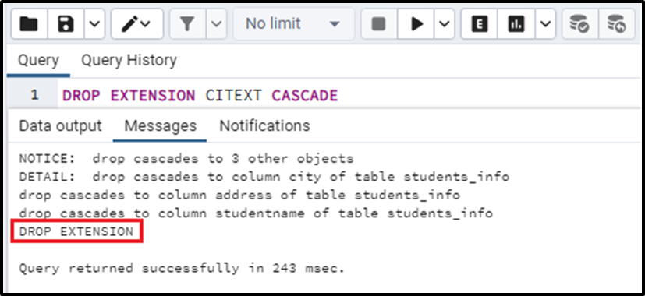Run Explain on the query
Image resolution: width=645 pixels, height=296 pixels.
coord(479,24)
